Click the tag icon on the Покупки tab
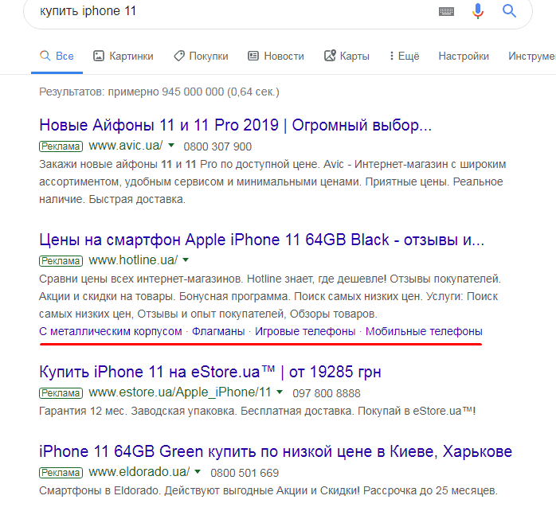The image size is (556, 519). coord(179,56)
